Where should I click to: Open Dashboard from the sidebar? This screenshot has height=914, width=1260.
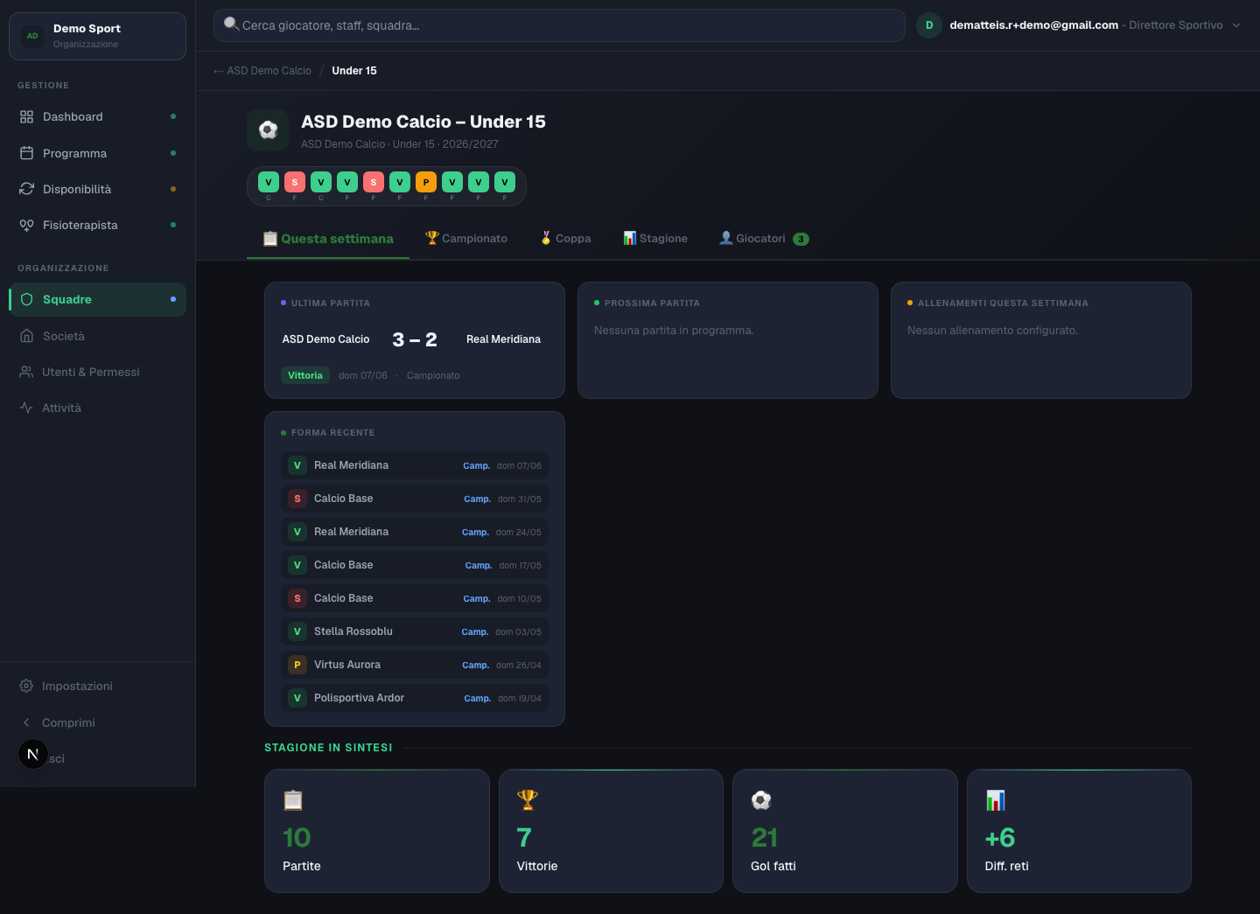coord(97,116)
